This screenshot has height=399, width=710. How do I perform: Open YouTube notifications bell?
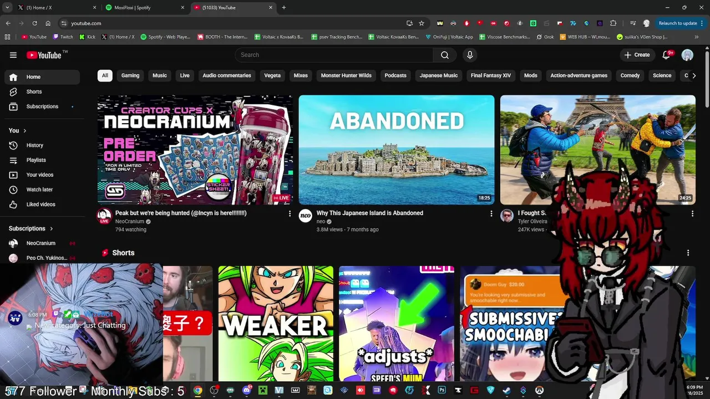click(667, 55)
